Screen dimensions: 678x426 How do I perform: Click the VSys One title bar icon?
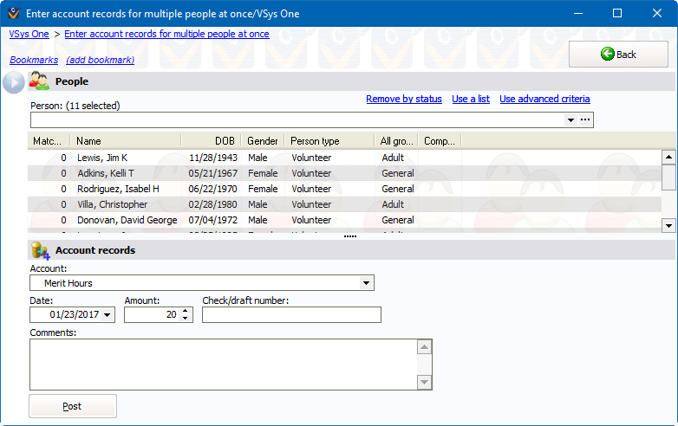pyautogui.click(x=13, y=13)
